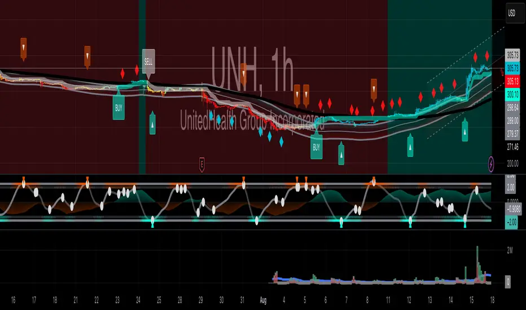
Task: Click date 28 on the time axis
Action: [x=180, y=300]
